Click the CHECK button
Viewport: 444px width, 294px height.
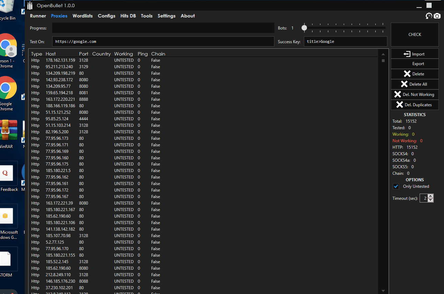coord(414,35)
